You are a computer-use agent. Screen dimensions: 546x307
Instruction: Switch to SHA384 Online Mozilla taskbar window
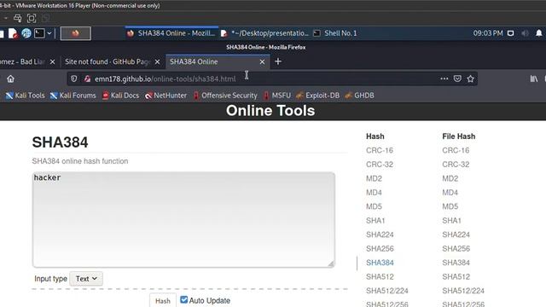tap(171, 33)
